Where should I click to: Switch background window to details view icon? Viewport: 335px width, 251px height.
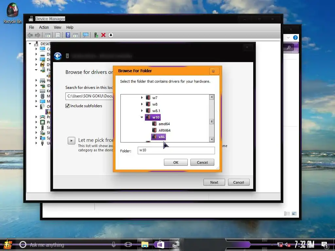[x=287, y=213]
